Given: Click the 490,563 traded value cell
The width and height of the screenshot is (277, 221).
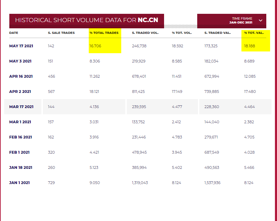Looking at the screenshot, I should pos(212,167).
